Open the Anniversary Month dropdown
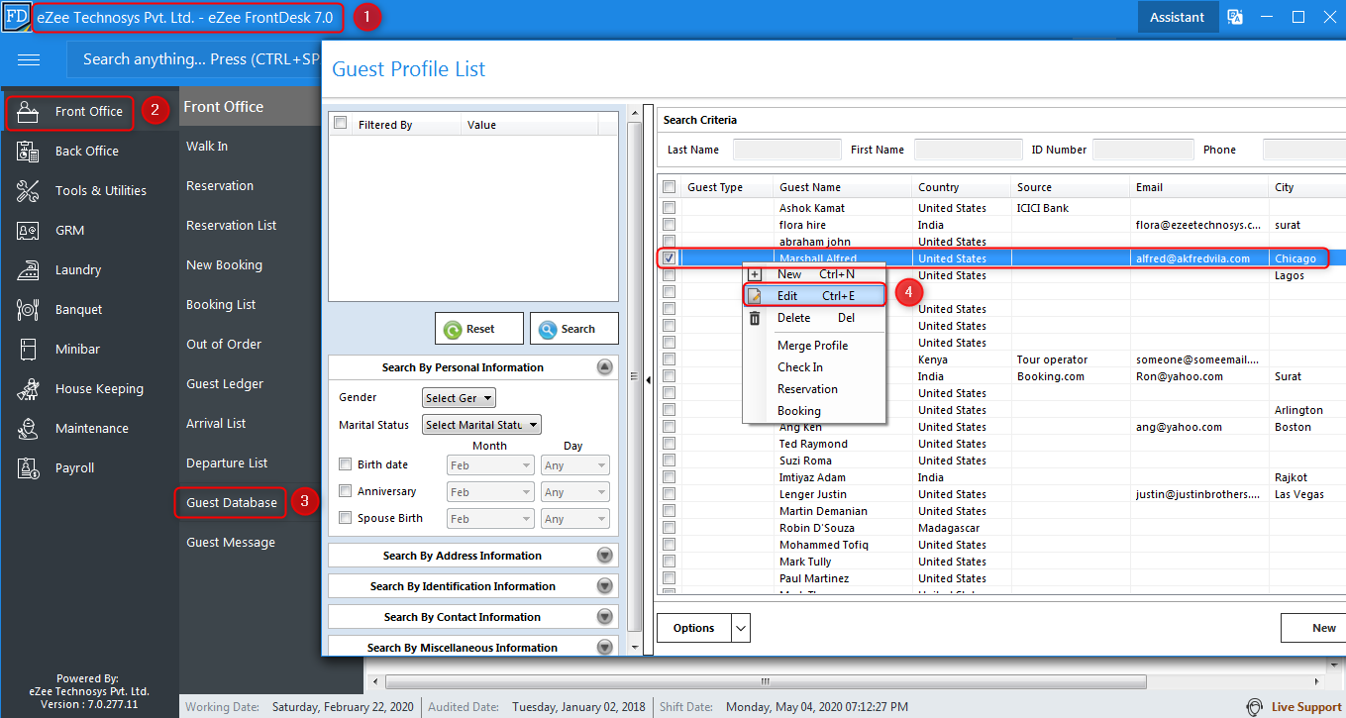This screenshot has width=1346, height=718. click(x=489, y=492)
